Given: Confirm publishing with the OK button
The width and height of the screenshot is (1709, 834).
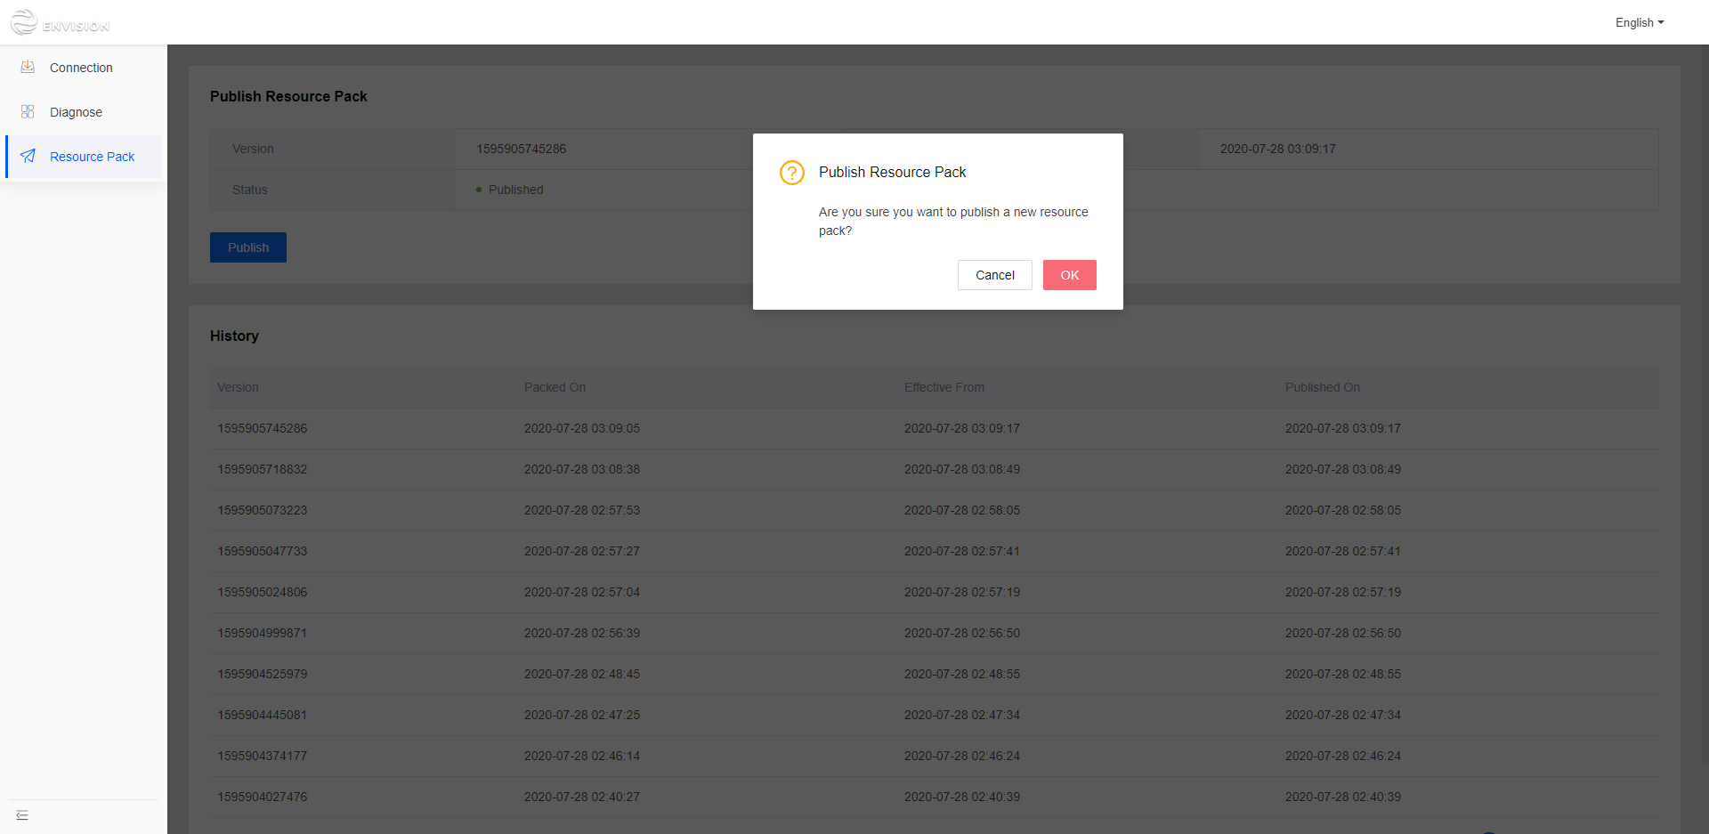Looking at the screenshot, I should click(1069, 275).
